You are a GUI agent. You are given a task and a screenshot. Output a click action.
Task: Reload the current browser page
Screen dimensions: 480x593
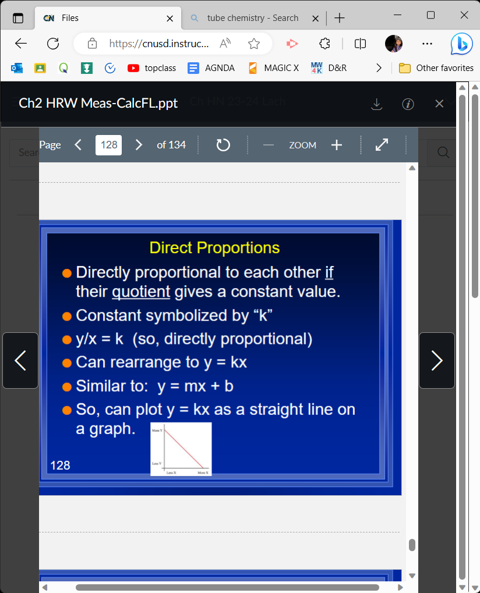(x=53, y=44)
